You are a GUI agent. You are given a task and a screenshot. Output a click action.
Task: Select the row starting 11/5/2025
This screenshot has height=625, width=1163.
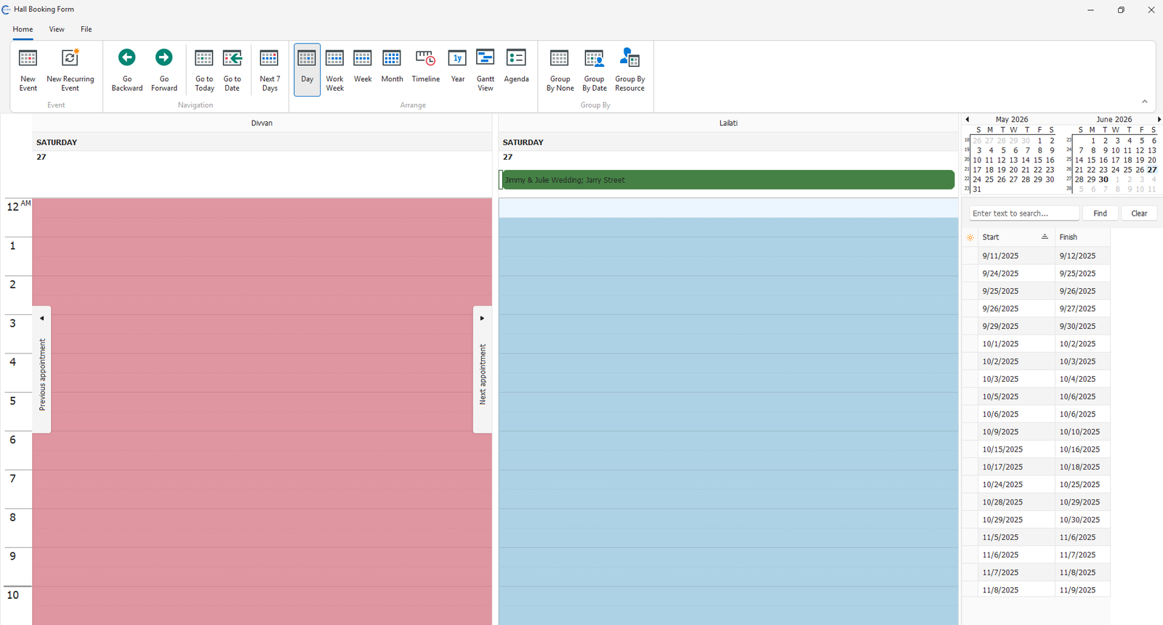tap(1037, 537)
